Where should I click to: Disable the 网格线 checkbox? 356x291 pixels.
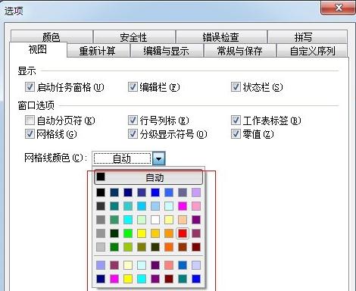click(30, 134)
